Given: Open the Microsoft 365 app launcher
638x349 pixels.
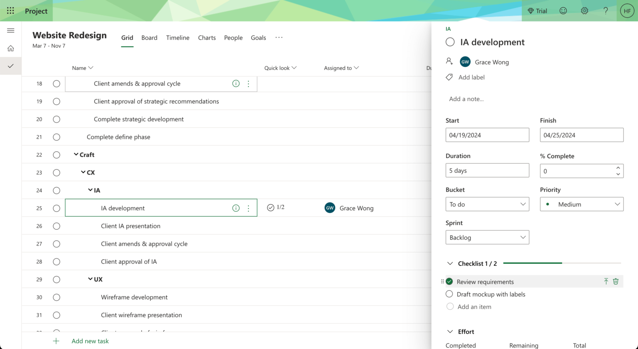Looking at the screenshot, I should (x=10, y=10).
